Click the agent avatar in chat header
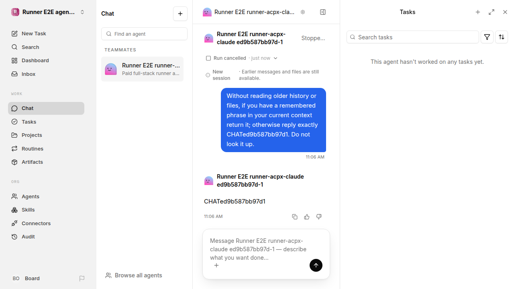This screenshot has width=514, height=289. click(207, 12)
